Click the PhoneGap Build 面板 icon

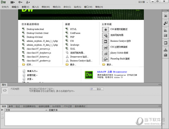pyautogui.click(x=105, y=59)
